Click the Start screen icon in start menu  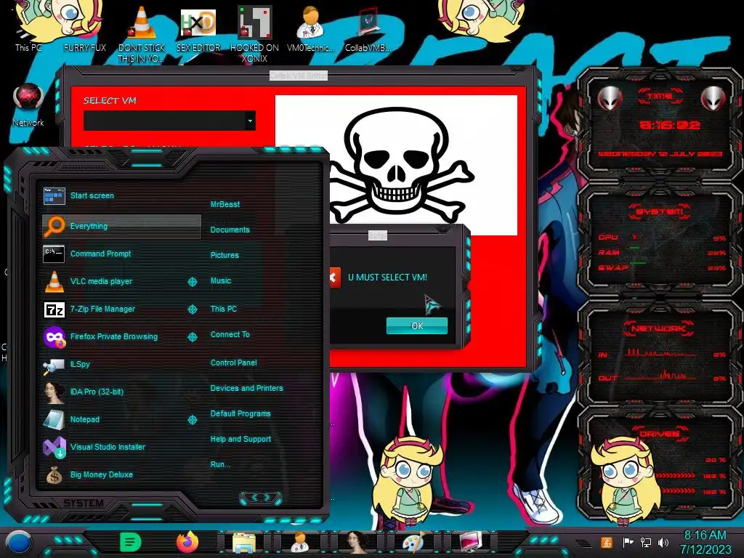click(x=54, y=195)
